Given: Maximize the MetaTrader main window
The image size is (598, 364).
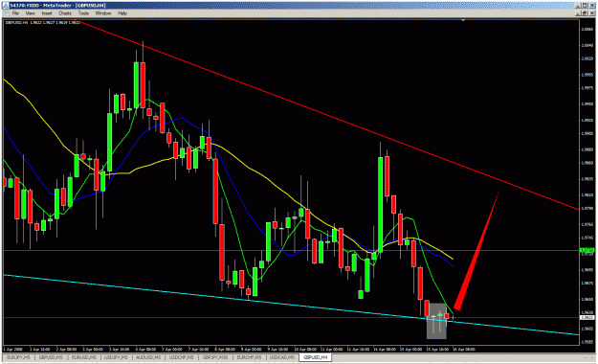Looking at the screenshot, I should point(584,6).
